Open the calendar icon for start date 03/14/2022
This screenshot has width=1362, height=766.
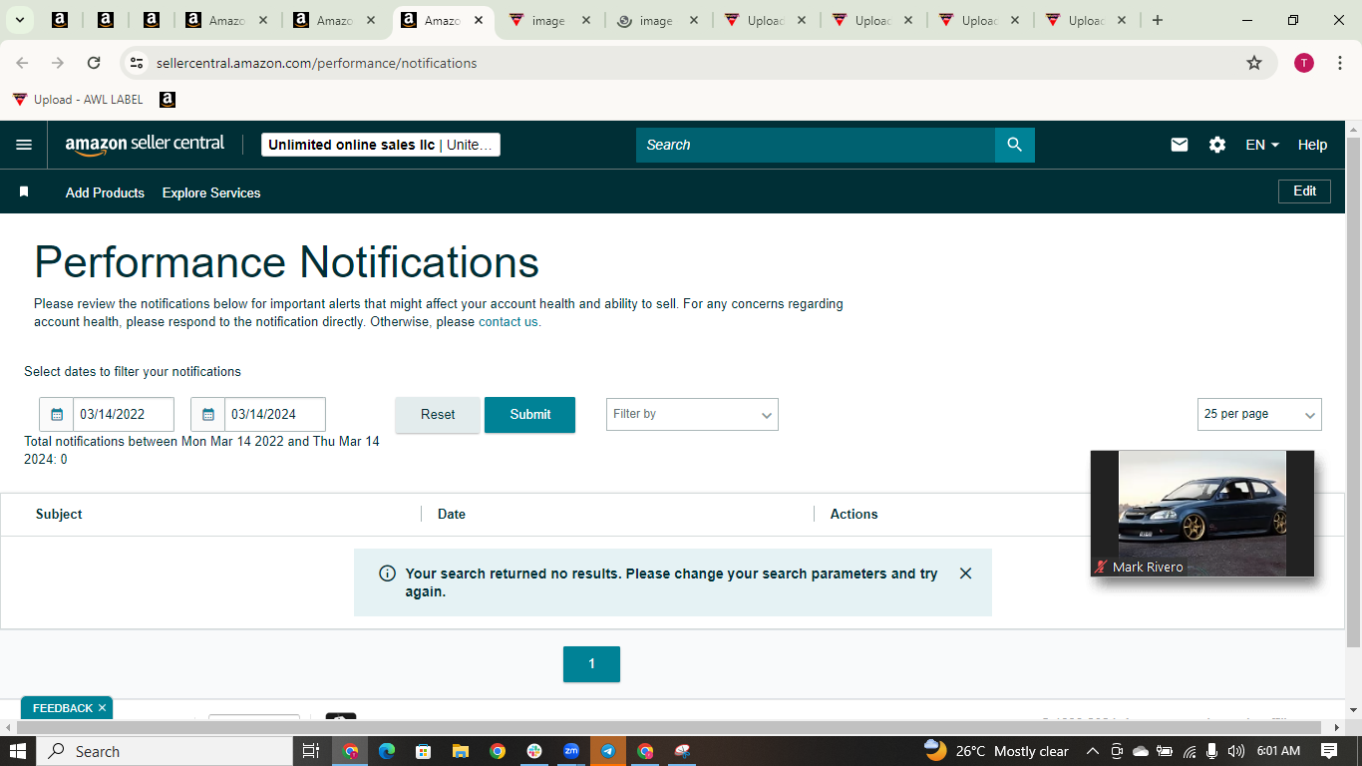(57, 415)
